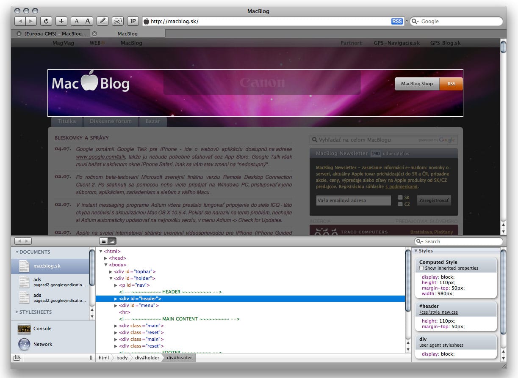The width and height of the screenshot is (518, 378).
Task: Expand the div id="header" node
Action: (116, 299)
